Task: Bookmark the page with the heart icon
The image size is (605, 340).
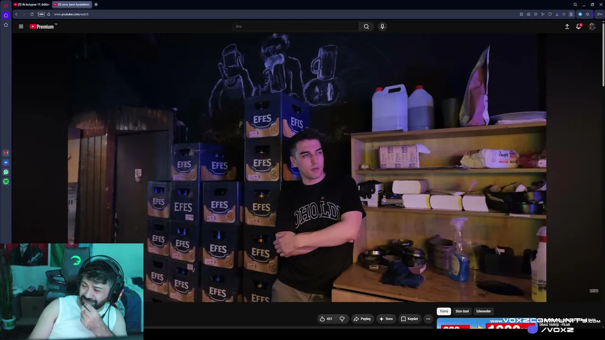Action: (550, 14)
